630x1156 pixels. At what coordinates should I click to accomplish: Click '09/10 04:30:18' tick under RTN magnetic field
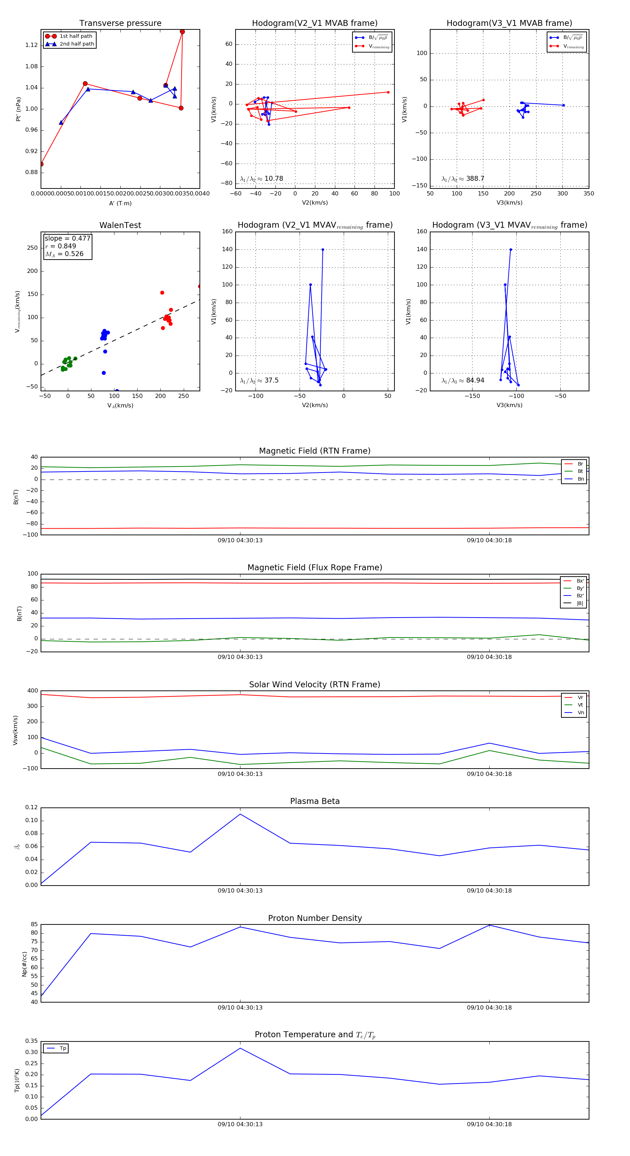tap(489, 540)
